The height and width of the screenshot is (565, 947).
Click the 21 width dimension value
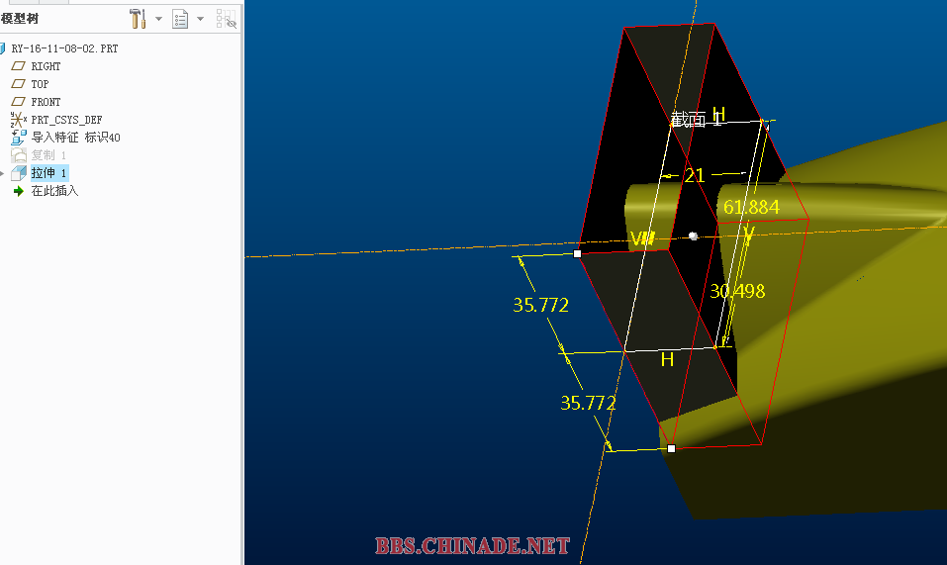point(695,176)
